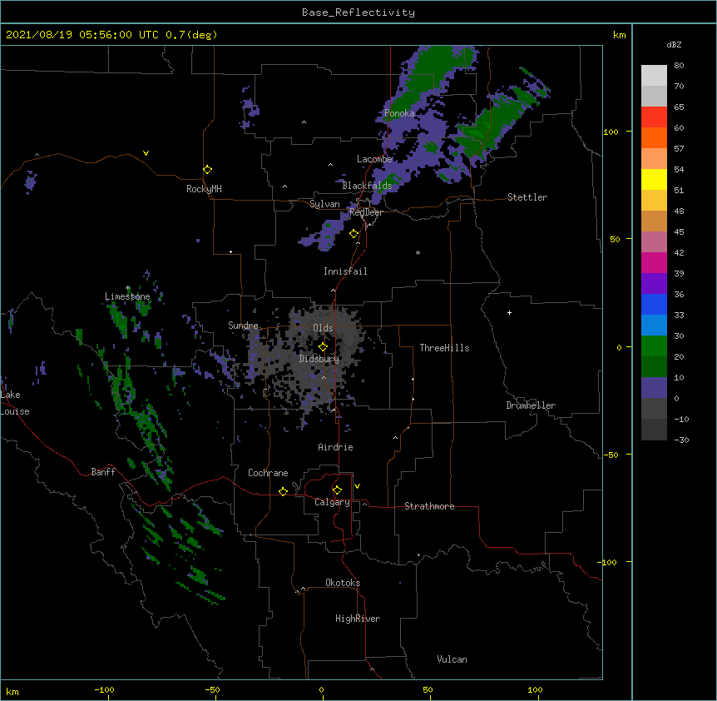Click the light gray swatch between 80 and 70 dBZ
717x701 pixels.
(x=654, y=76)
